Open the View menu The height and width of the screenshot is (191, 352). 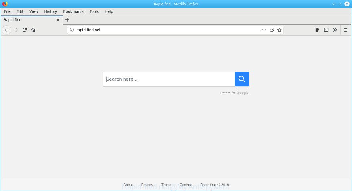34,11
